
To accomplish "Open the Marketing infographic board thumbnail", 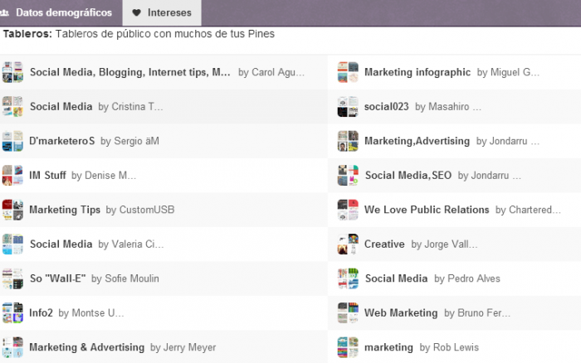I will pyautogui.click(x=348, y=72).
